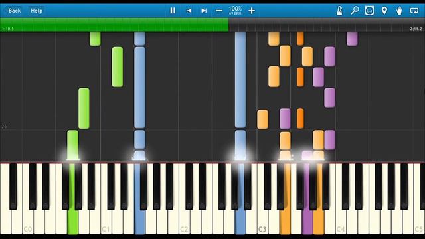The height and width of the screenshot is (239, 425).
Task: Click the green song progress bar
Action: (114, 25)
